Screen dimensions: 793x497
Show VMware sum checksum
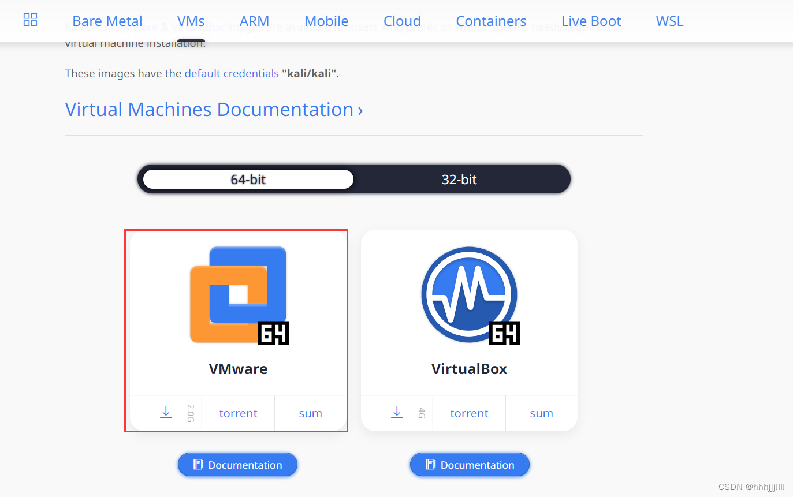point(311,413)
